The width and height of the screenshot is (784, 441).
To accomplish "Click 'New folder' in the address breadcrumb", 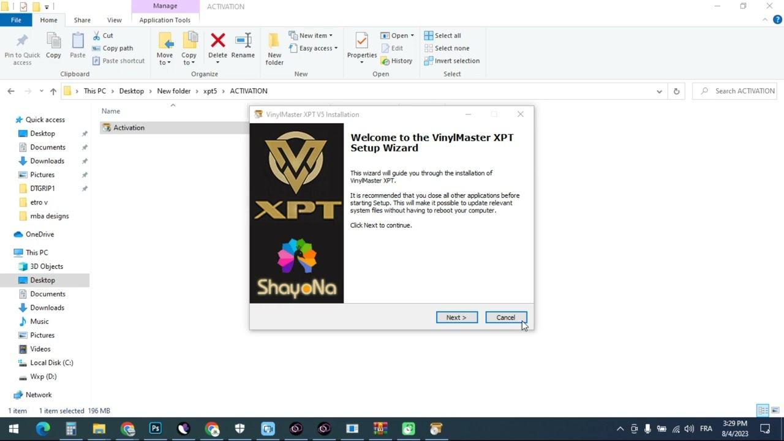I will tap(174, 91).
